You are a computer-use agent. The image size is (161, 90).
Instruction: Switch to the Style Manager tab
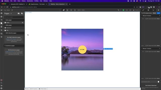point(153,10)
